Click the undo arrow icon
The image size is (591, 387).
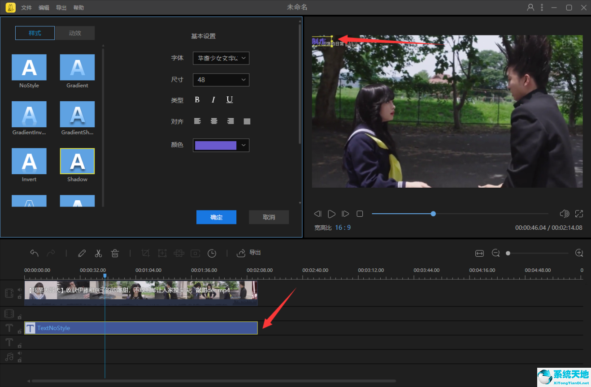tap(34, 254)
